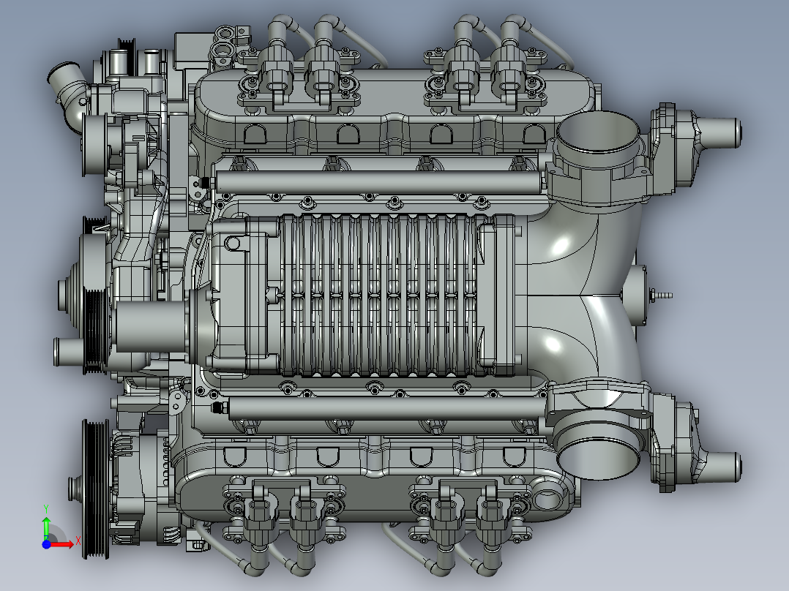The image size is (789, 591).
Task: Select the ribbed alternator pulley at bottom left
Action: tap(96, 489)
